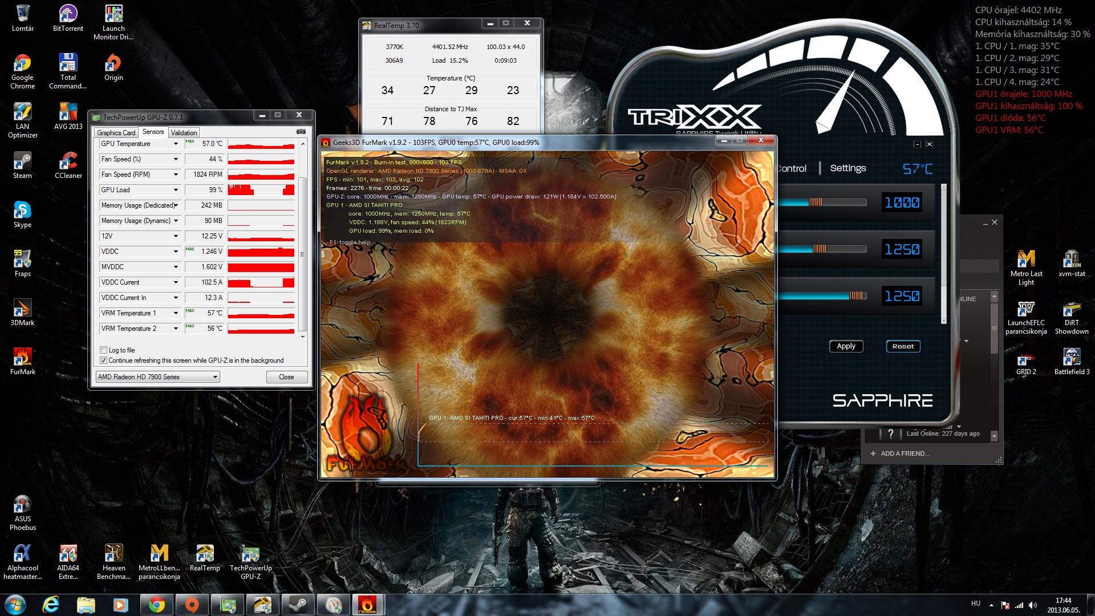Screen dimensions: 1095x616
Task: Adjust the bottom TRIXX slider showing 1250
Action: point(856,296)
